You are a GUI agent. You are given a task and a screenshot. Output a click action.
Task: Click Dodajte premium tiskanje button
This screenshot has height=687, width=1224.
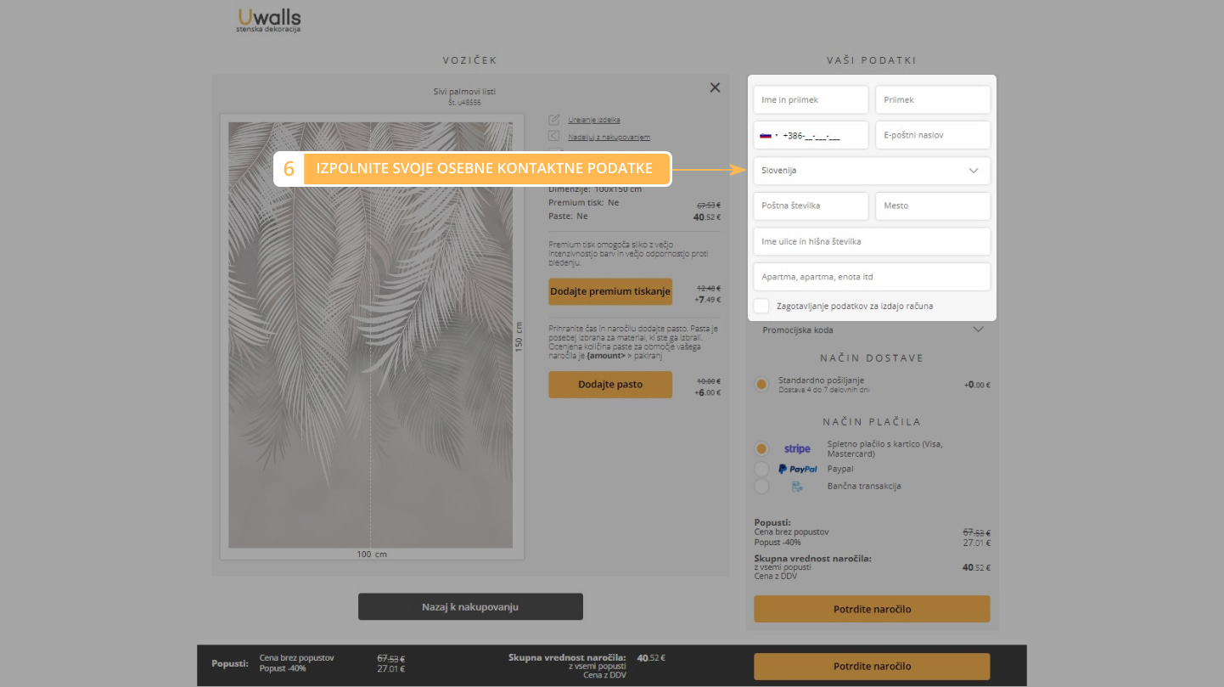pyautogui.click(x=609, y=291)
